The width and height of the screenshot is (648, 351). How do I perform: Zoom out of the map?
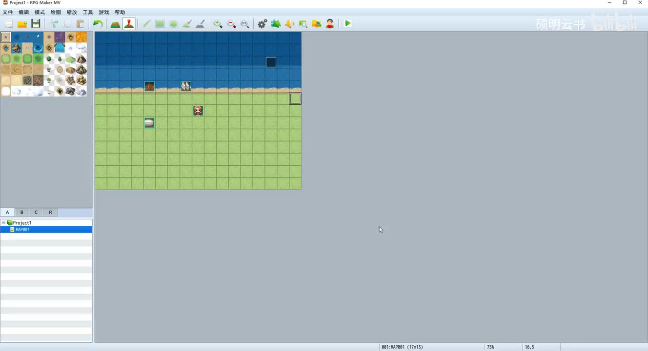(x=231, y=23)
